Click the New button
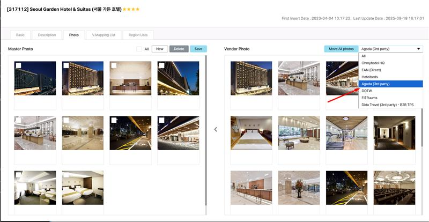 point(160,49)
